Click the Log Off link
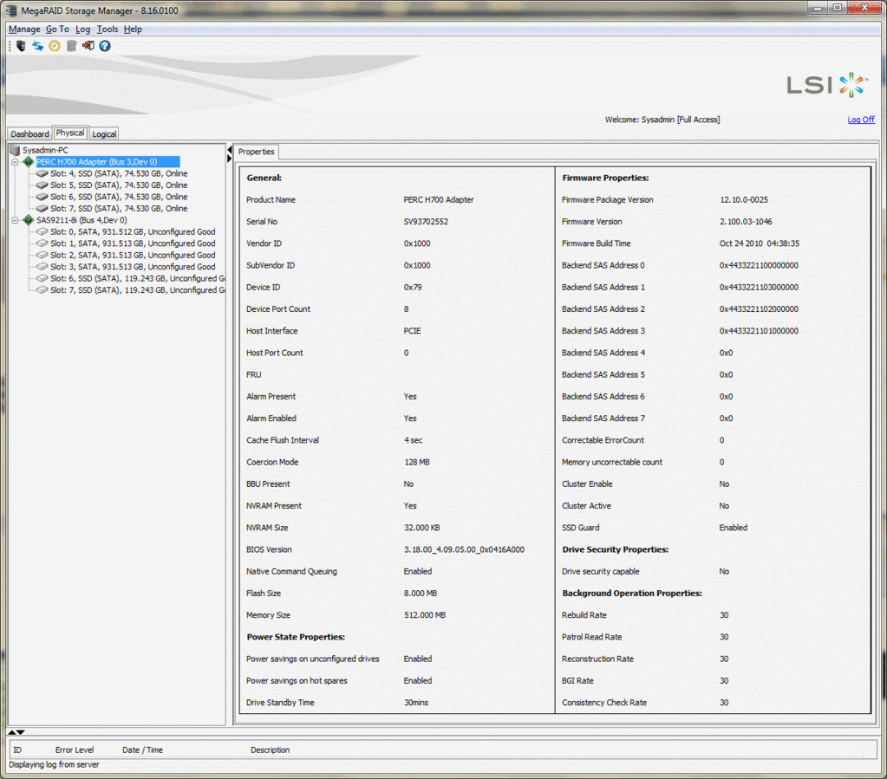This screenshot has height=779, width=887. (860, 120)
